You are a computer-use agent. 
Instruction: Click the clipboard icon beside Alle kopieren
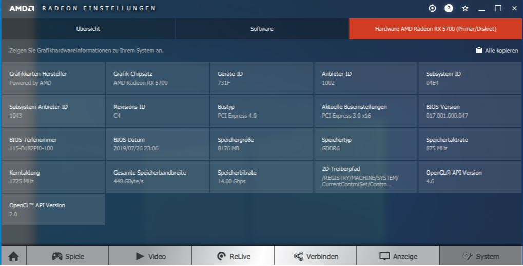point(479,50)
